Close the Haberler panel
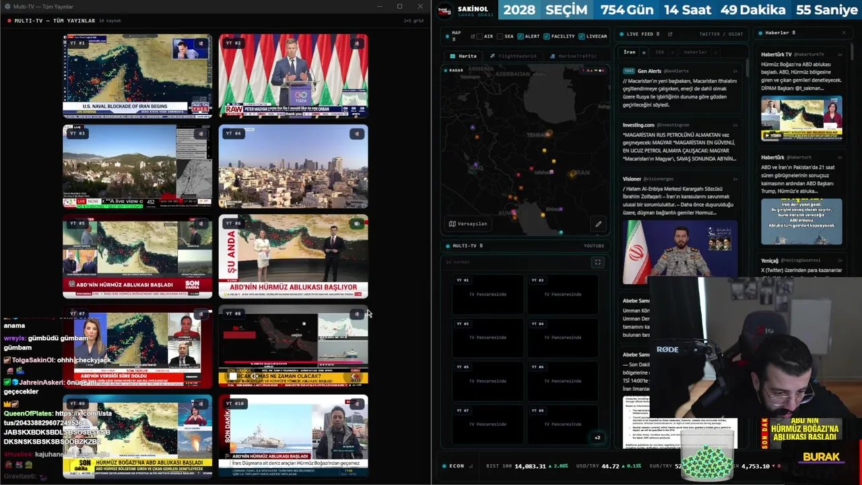This screenshot has width=862, height=485. [844, 32]
